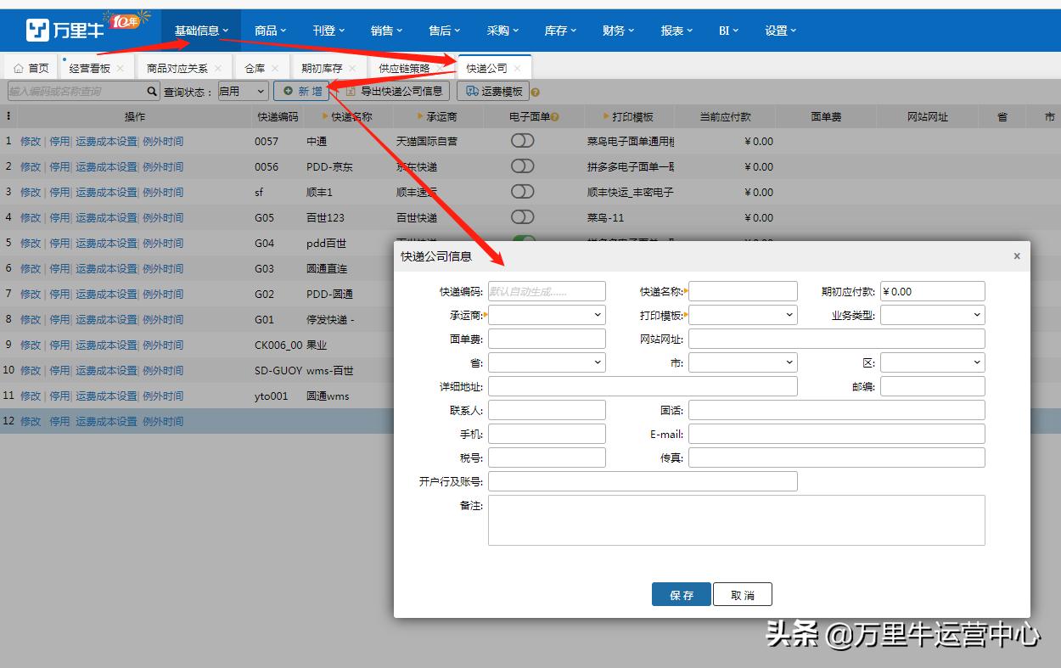Click the info icon at the table header corner
1061x668 pixels.
coord(7,115)
